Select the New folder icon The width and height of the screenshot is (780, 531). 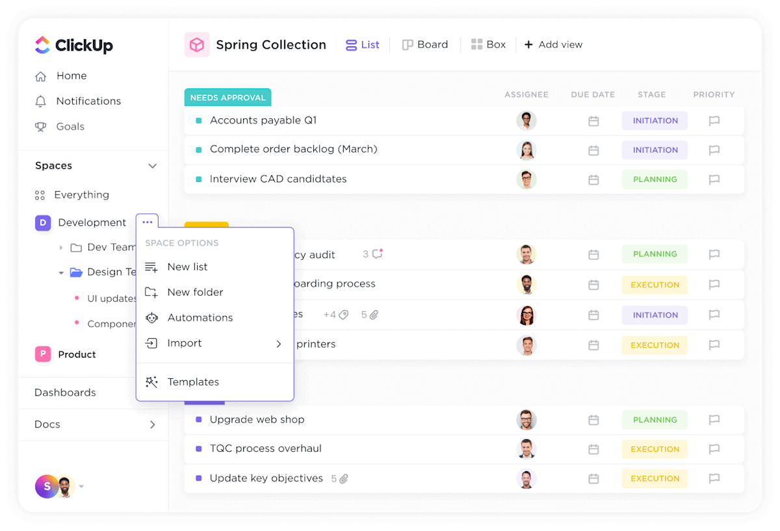[151, 292]
